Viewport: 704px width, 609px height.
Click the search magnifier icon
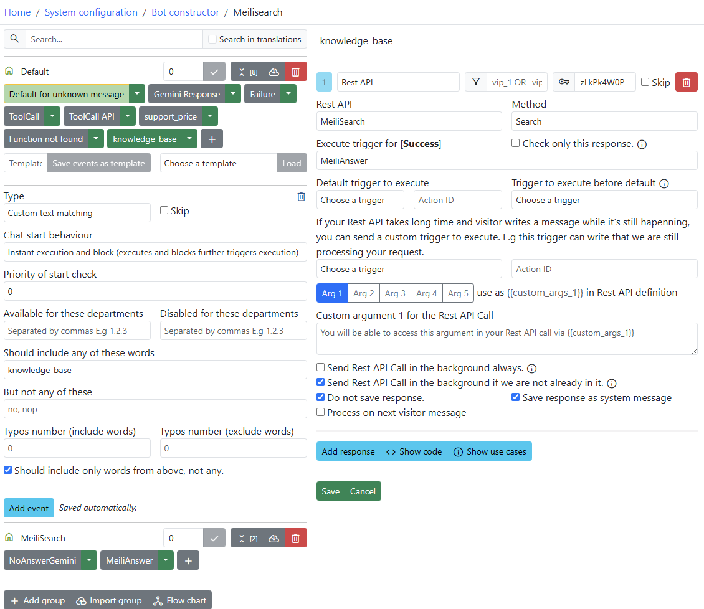coord(15,39)
